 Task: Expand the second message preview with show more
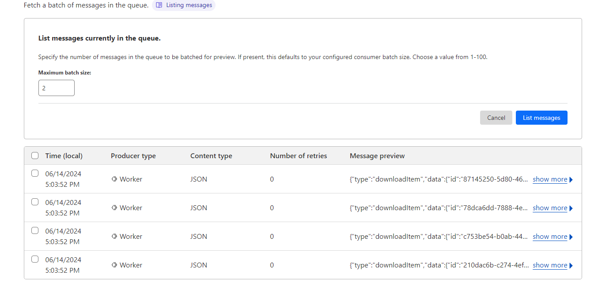click(x=549, y=208)
